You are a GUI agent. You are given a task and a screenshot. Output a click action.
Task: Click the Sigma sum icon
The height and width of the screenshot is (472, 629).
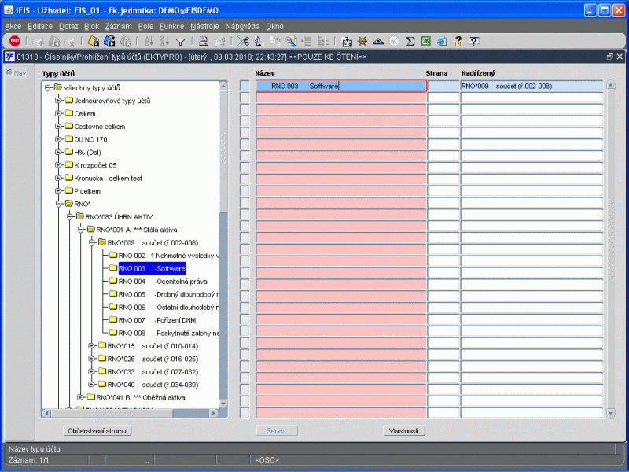point(410,42)
